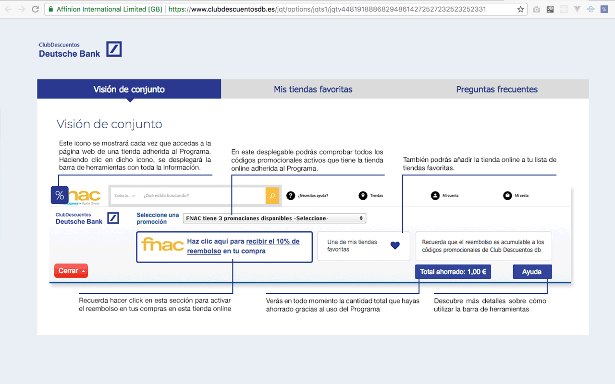Click the blue heart favorite icon
The height and width of the screenshot is (384, 615).
(395, 245)
